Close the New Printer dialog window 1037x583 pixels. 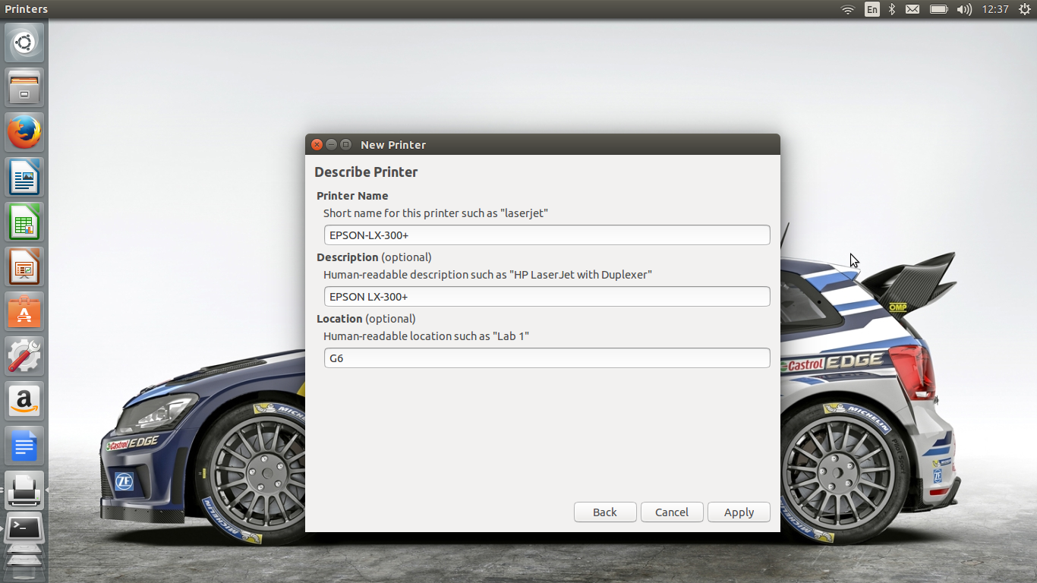[x=317, y=144]
